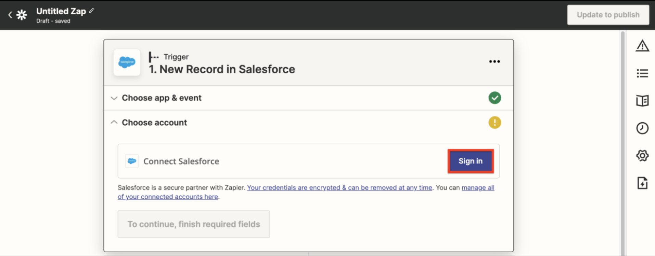Viewport: 655px width, 256px height.
Task: Click the large Salesforce cloud logo
Action: point(127,62)
